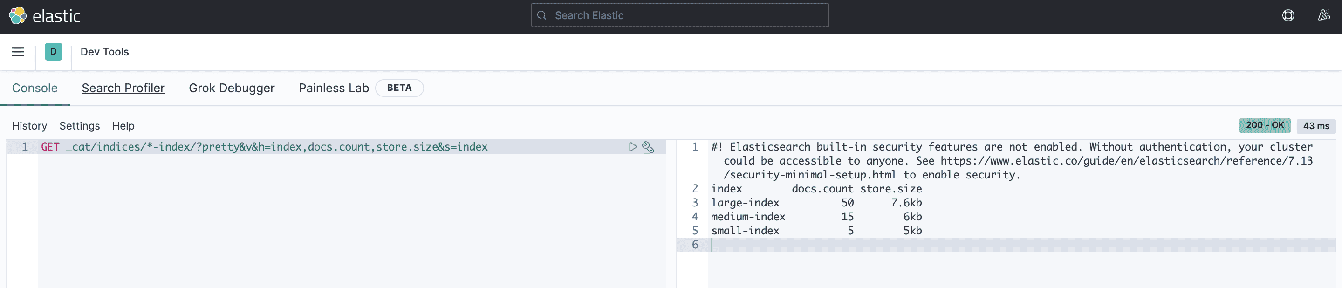Open the Painless Lab tab

point(334,88)
